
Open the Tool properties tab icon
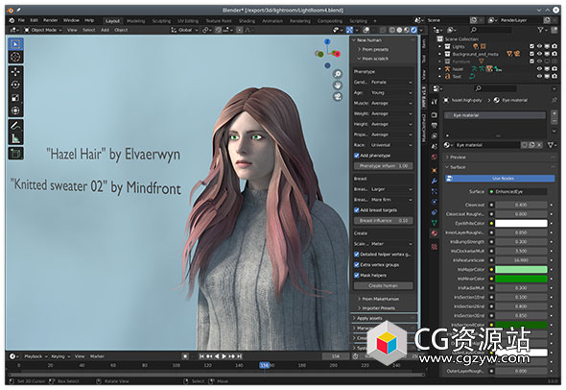(x=435, y=102)
